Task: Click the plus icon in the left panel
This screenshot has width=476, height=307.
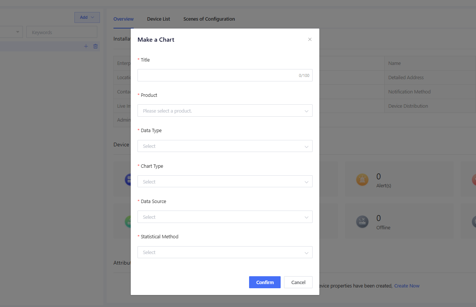Action: (86, 46)
